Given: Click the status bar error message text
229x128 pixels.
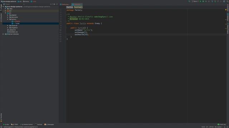Looking at the screenshot, I should point(20,127).
